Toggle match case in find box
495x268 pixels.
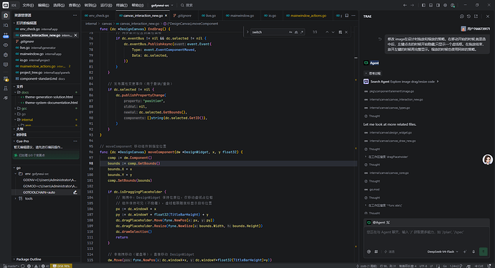click(291, 32)
